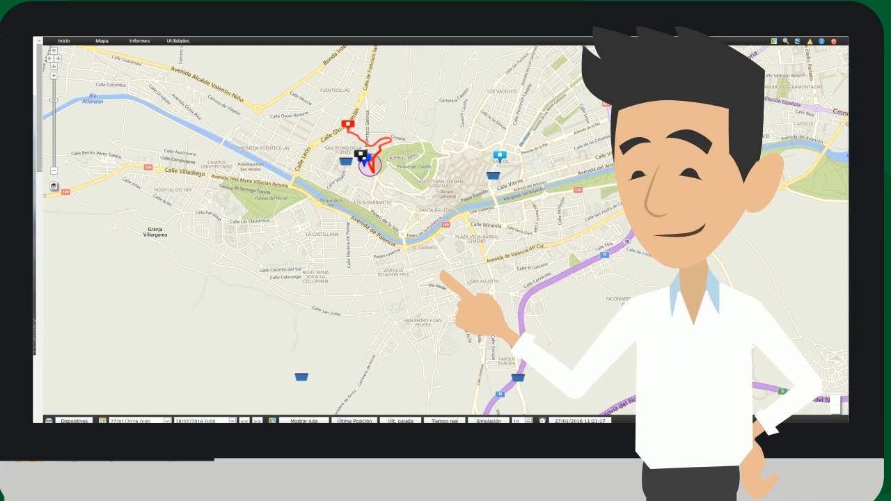Open the magnifier search icon

tap(786, 41)
